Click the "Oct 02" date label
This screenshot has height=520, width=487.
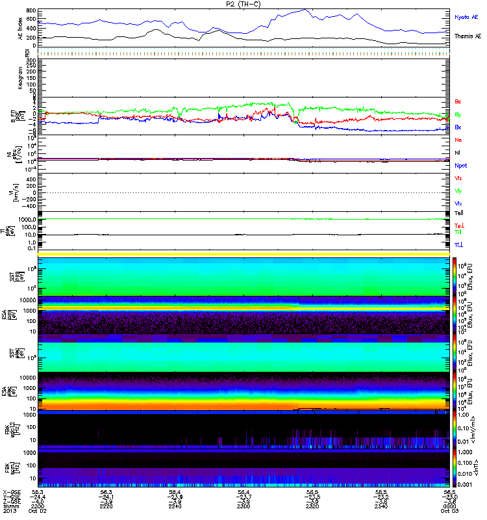pos(38,511)
